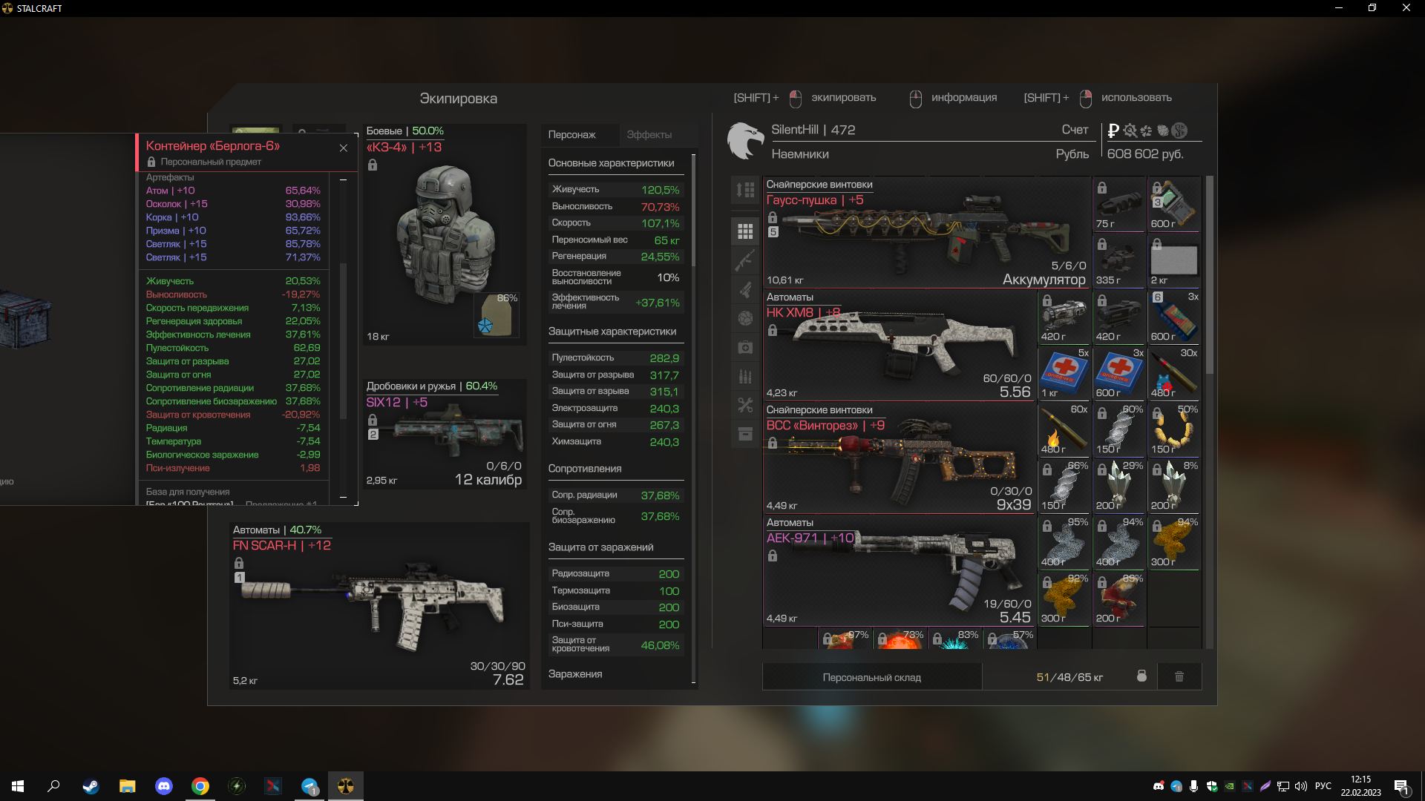Click the equipped «КЗ-4» armor slot

445,234
